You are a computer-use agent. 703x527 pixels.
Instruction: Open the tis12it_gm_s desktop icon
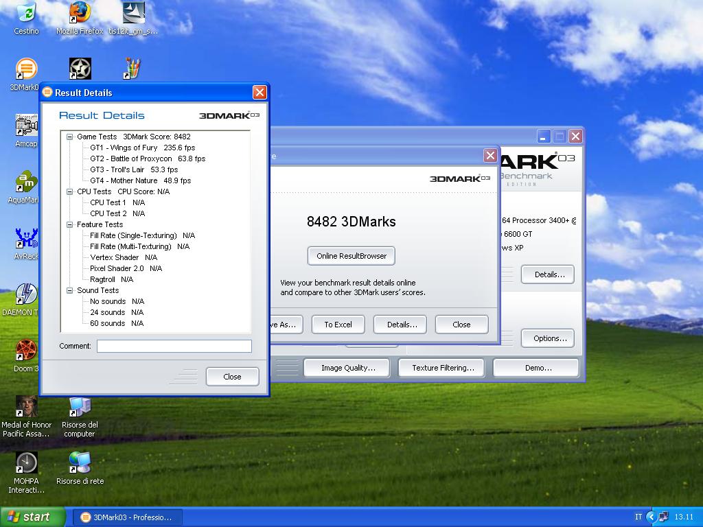click(x=133, y=18)
